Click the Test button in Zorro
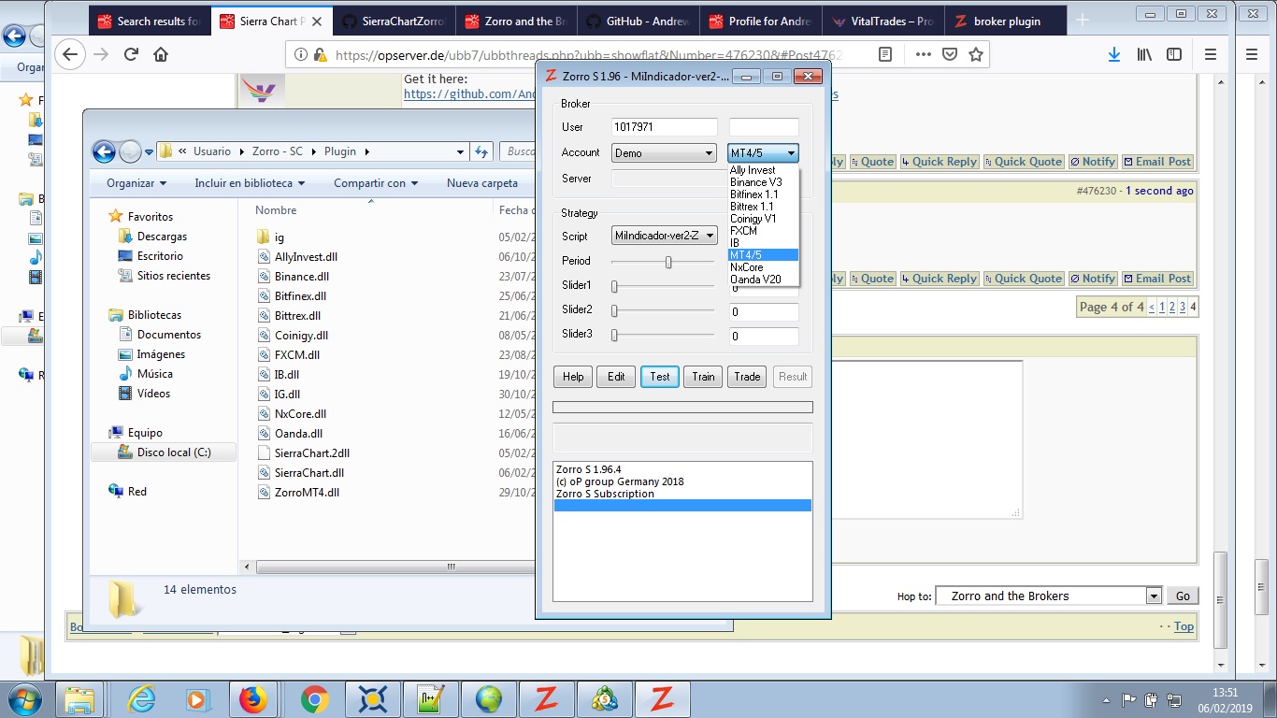 click(x=660, y=377)
